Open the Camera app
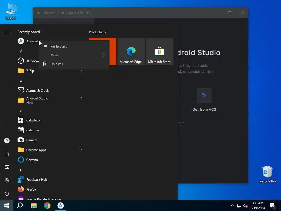The width and height of the screenshot is (281, 211). [x=50, y=140]
